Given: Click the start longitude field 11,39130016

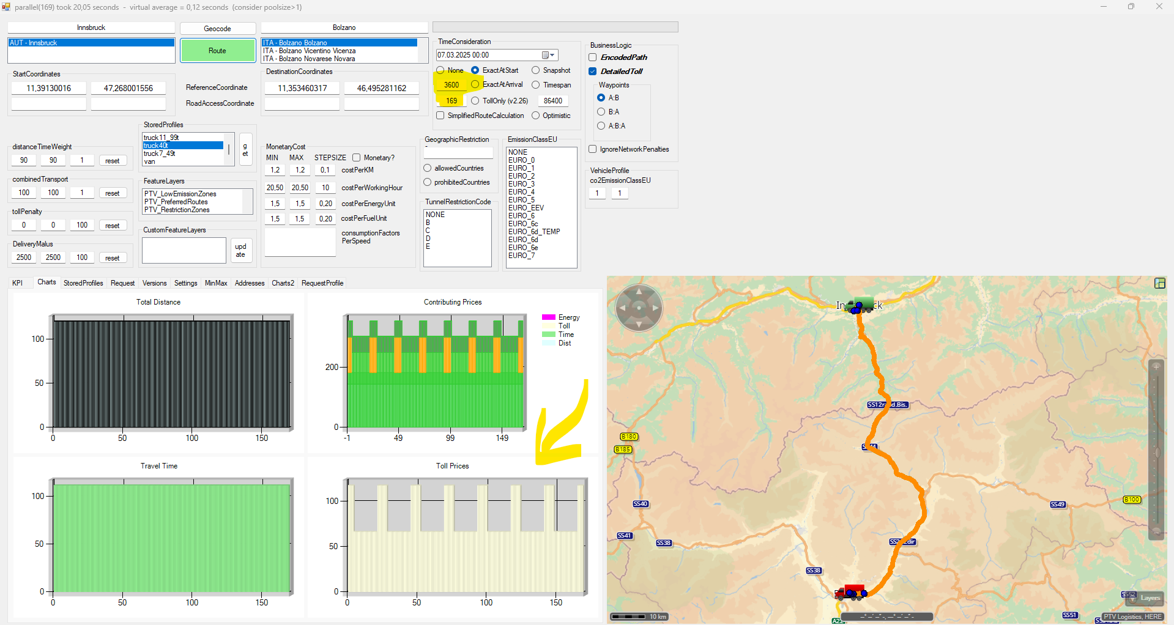Looking at the screenshot, I should tap(49, 88).
